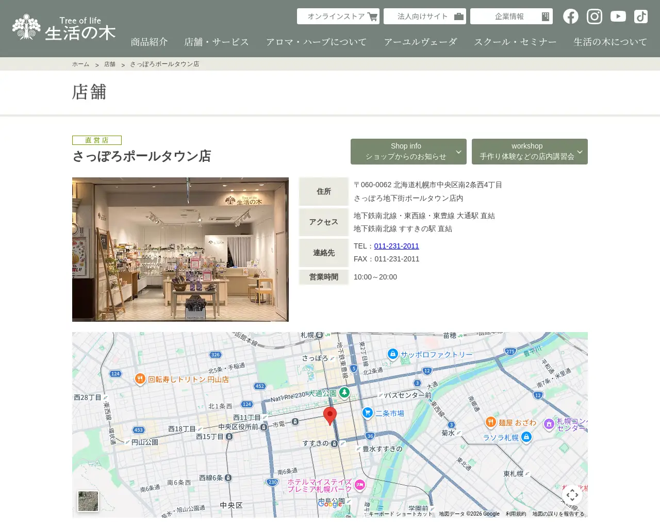The image size is (660, 528).
Task: Go to ホーム breadcrumb link
Action: click(x=80, y=64)
